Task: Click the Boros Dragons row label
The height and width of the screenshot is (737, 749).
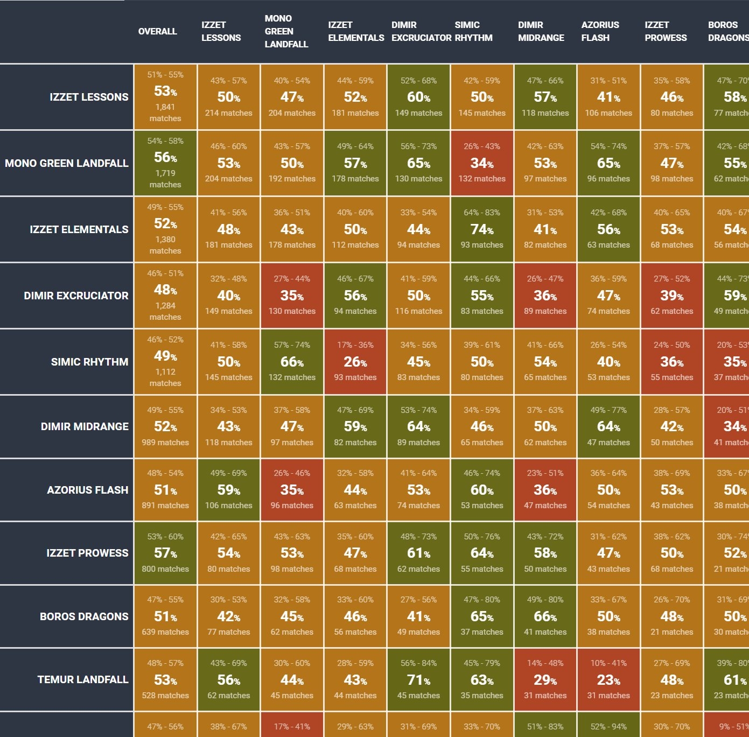Action: (x=84, y=616)
